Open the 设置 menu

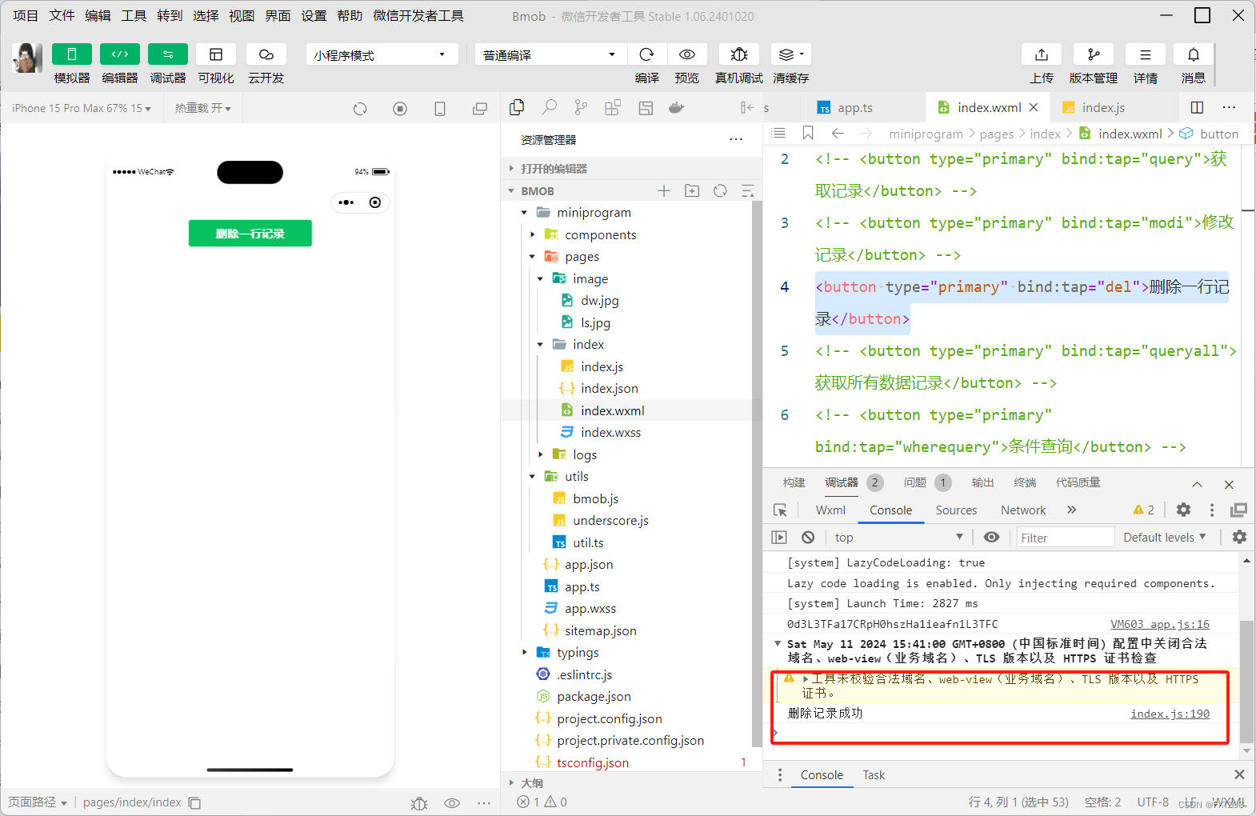(314, 15)
